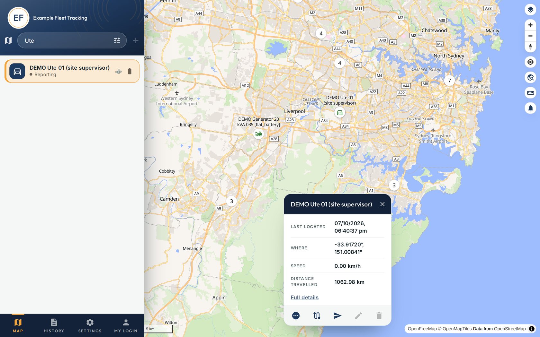Open the filter options in search box
The height and width of the screenshot is (337, 540).
click(117, 40)
